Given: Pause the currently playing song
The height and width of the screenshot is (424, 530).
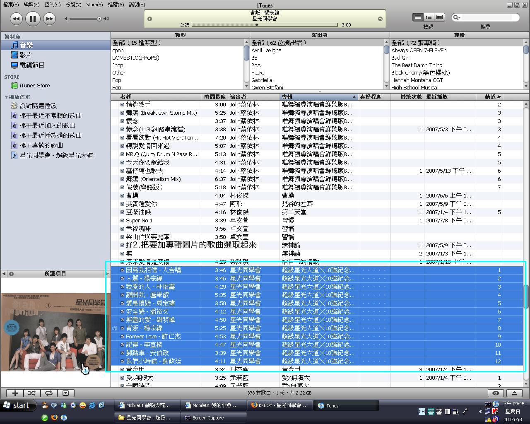Looking at the screenshot, I should pyautogui.click(x=33, y=18).
